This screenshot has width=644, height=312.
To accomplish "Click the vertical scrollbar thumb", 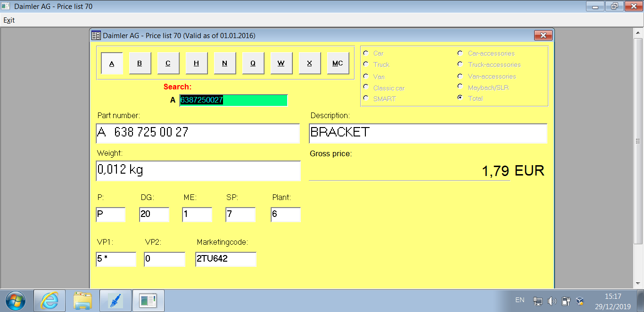I will pos(638,140).
